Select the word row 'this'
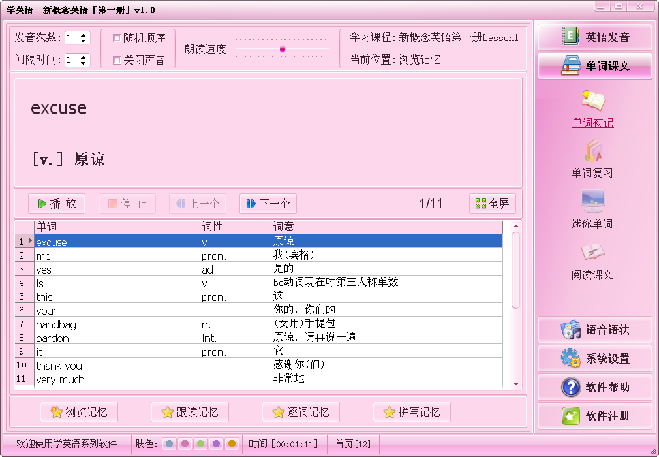The height and width of the screenshot is (457, 659). pyautogui.click(x=259, y=296)
